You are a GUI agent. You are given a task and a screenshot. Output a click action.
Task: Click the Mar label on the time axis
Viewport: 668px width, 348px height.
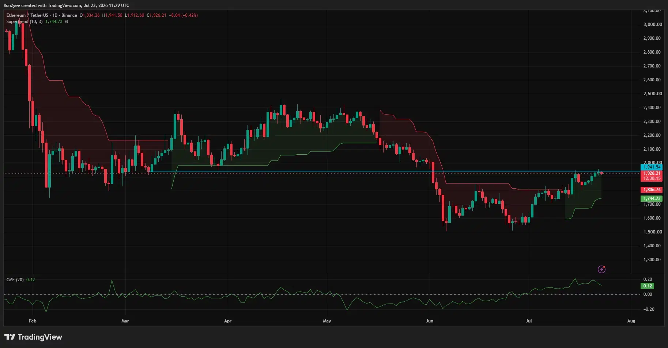(x=125, y=321)
